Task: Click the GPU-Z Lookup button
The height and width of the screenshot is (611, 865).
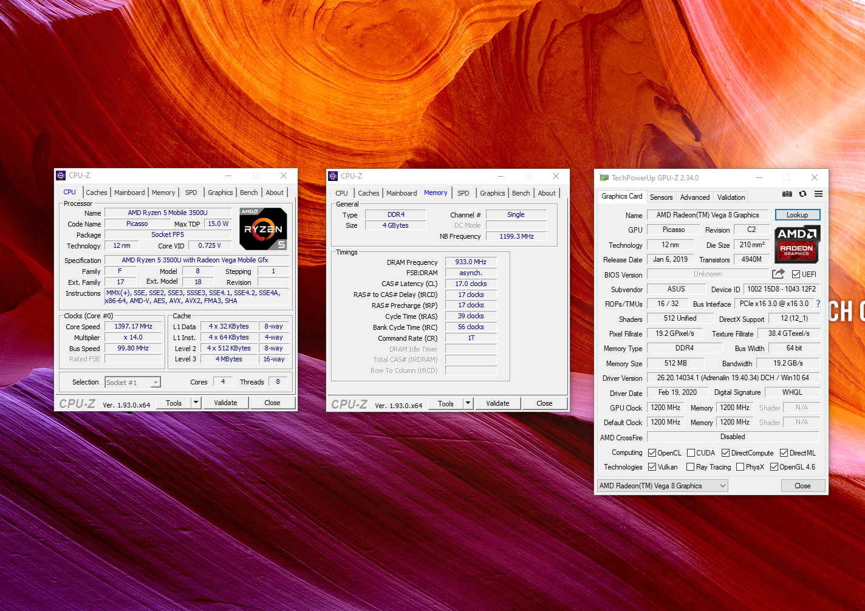Action: [x=798, y=215]
